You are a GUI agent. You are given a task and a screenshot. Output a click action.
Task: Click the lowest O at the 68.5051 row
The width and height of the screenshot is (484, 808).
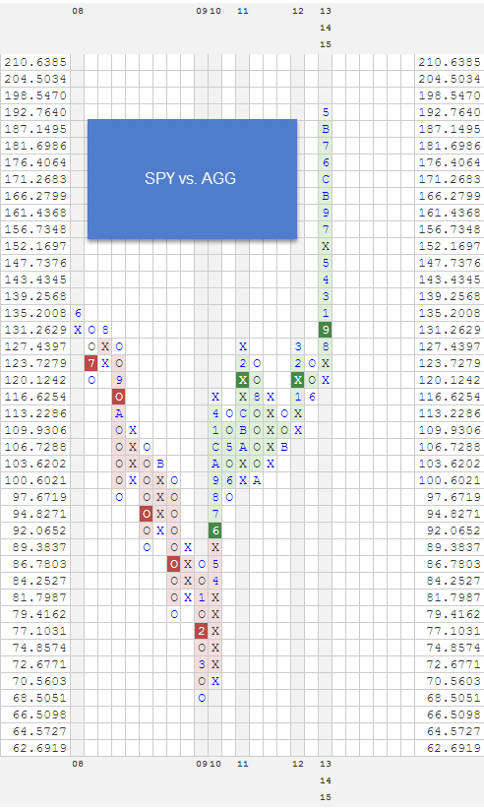(x=202, y=698)
